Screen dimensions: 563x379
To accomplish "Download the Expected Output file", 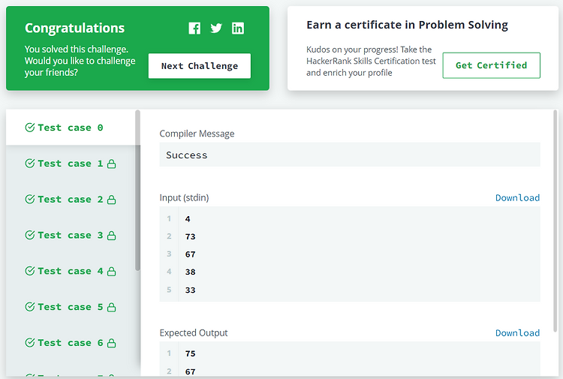I will pos(517,333).
